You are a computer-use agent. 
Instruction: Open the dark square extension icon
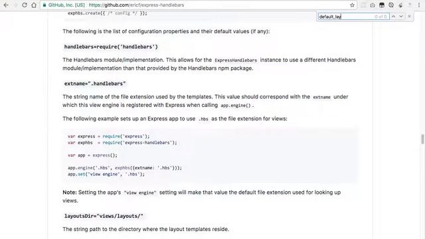pyautogui.click(x=382, y=5)
